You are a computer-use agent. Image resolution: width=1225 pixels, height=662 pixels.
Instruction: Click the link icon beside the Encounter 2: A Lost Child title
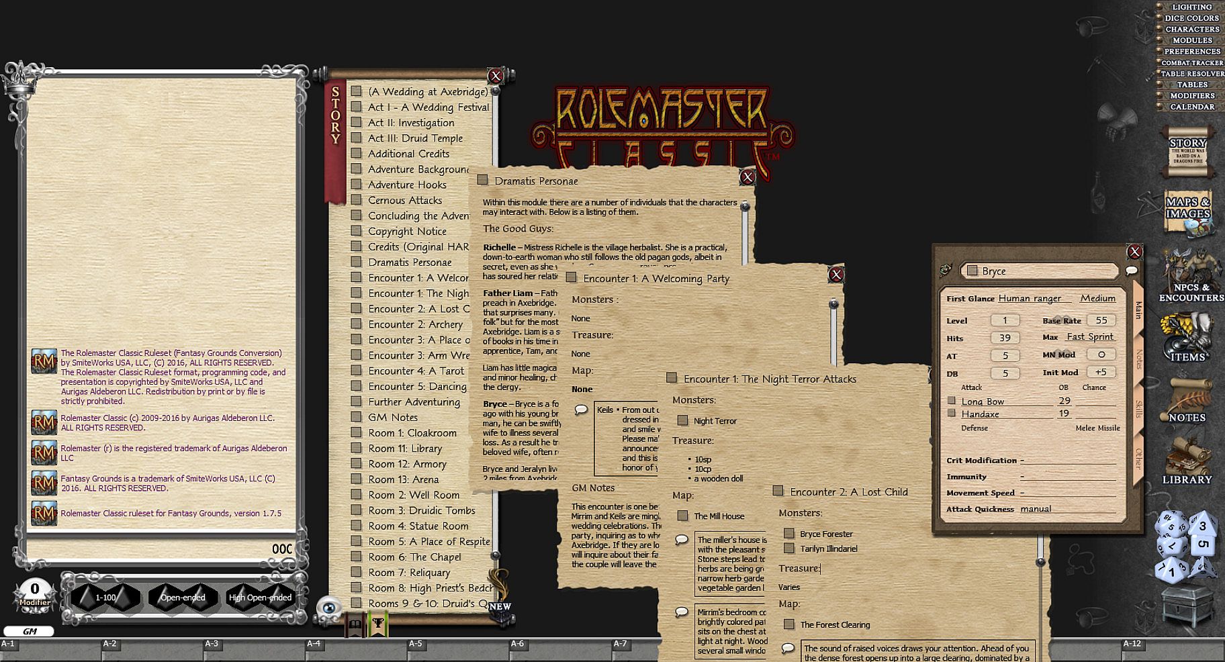[778, 491]
